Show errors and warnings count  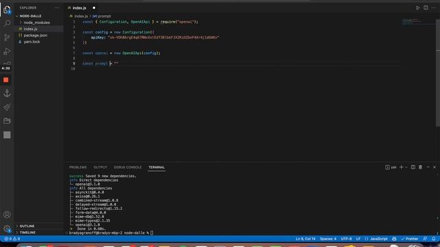(12, 239)
